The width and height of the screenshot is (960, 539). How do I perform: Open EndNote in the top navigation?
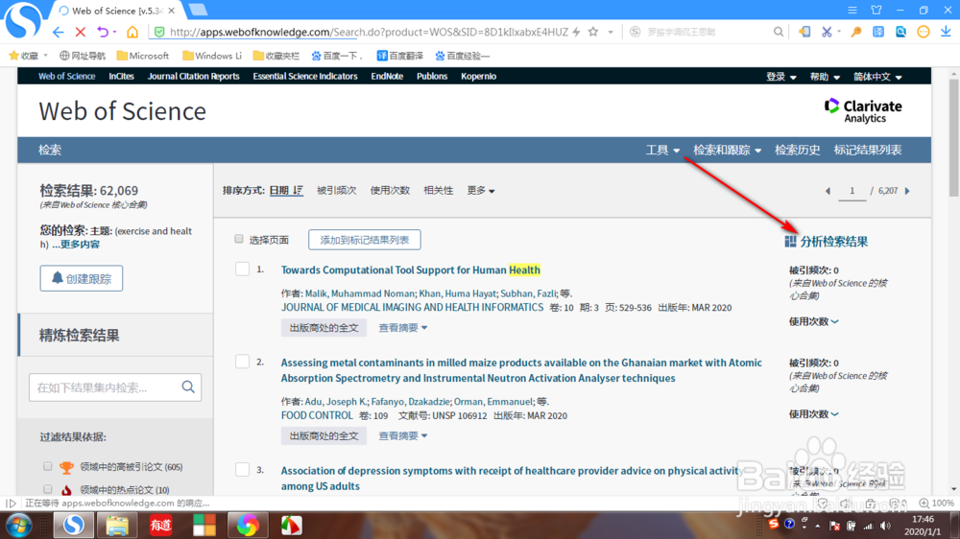point(387,77)
